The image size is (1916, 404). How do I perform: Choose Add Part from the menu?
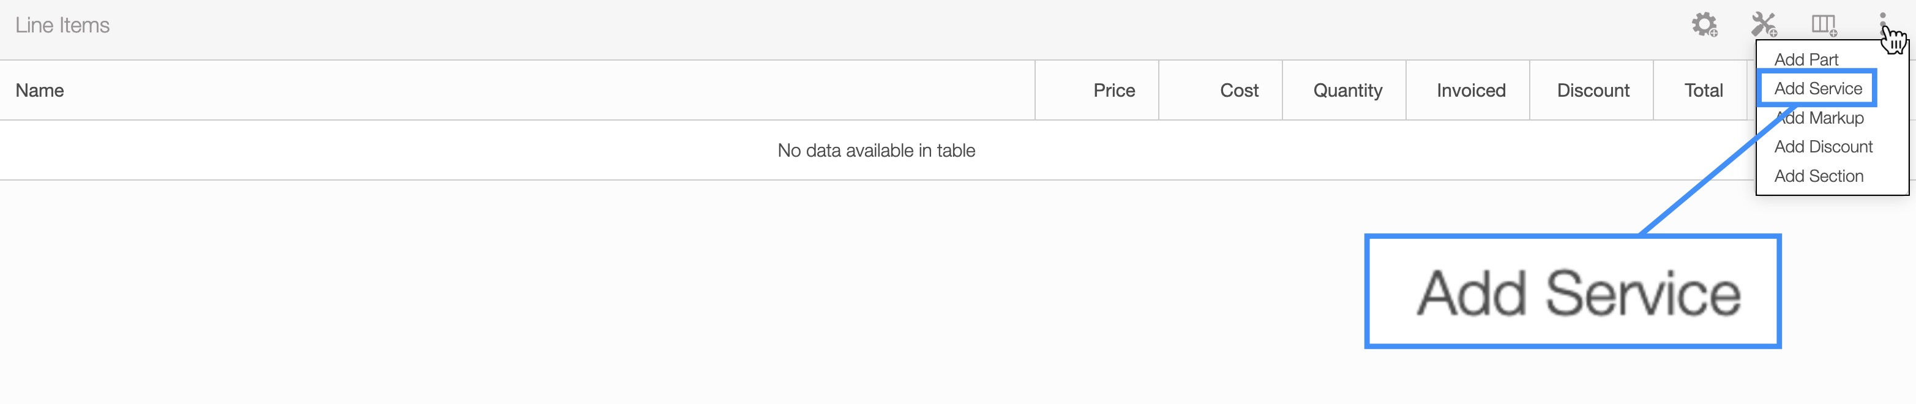click(x=1806, y=59)
